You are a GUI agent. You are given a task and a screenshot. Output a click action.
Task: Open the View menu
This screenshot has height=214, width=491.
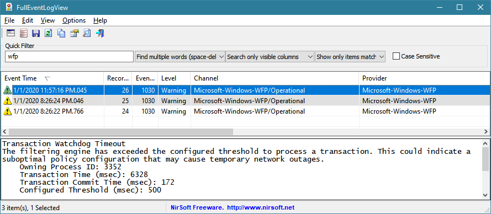tap(47, 20)
